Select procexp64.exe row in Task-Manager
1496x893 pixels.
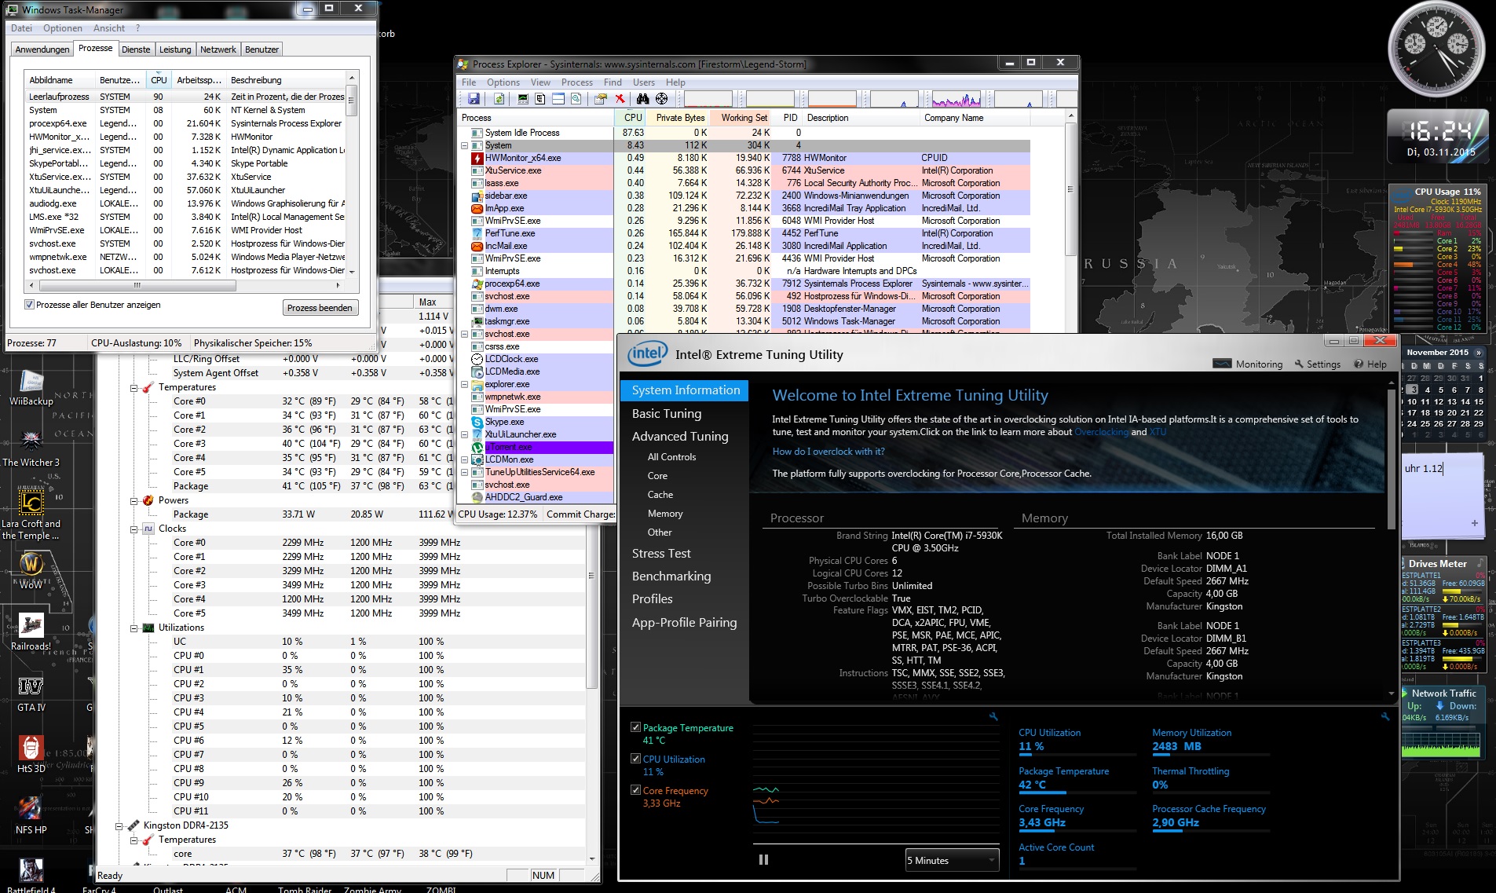[x=186, y=123]
